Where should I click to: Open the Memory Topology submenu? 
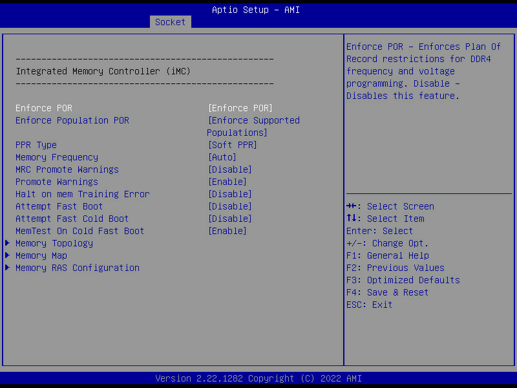54,244
